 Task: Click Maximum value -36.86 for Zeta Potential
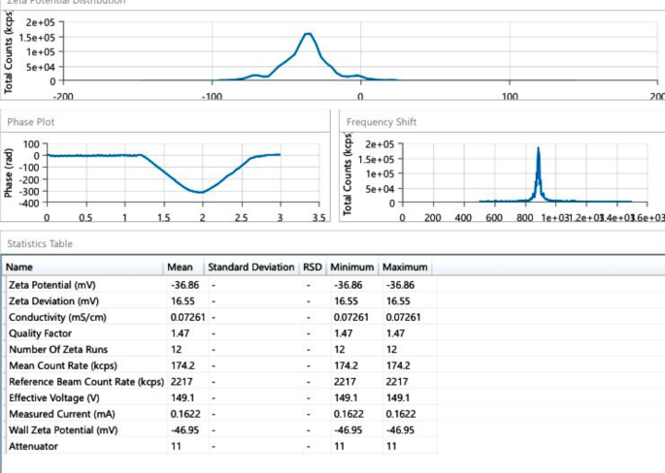pos(400,285)
